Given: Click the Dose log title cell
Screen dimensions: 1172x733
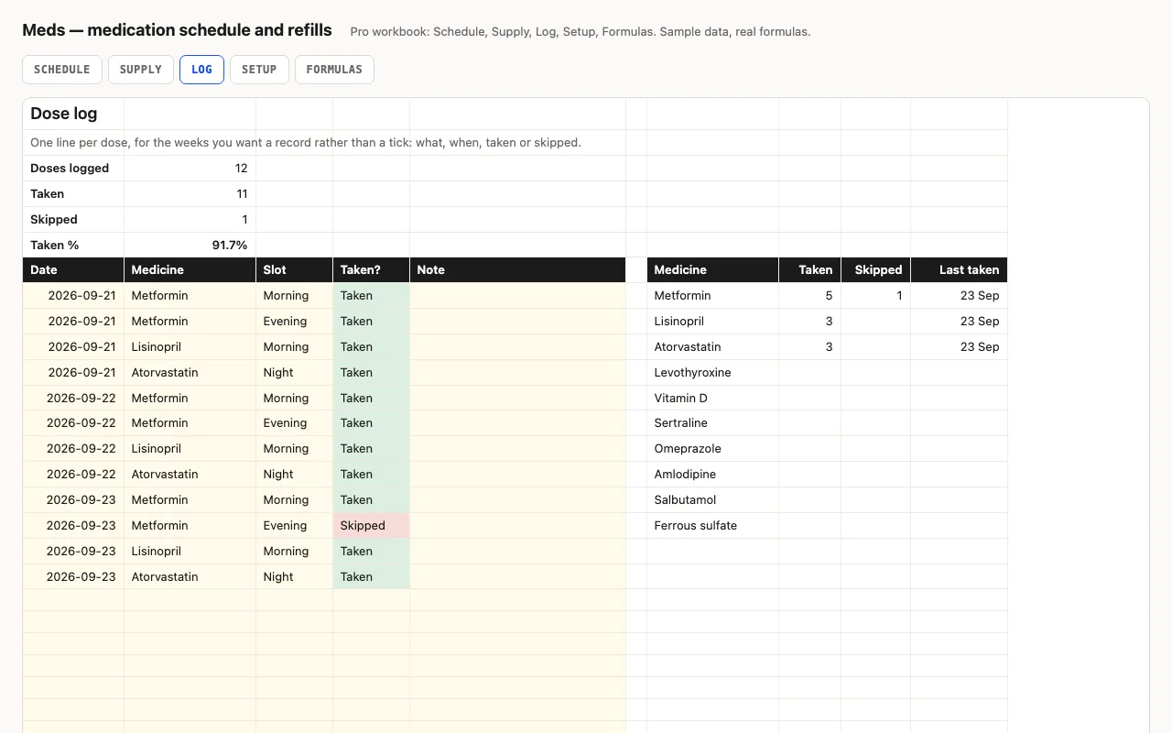Looking at the screenshot, I should click(x=73, y=114).
